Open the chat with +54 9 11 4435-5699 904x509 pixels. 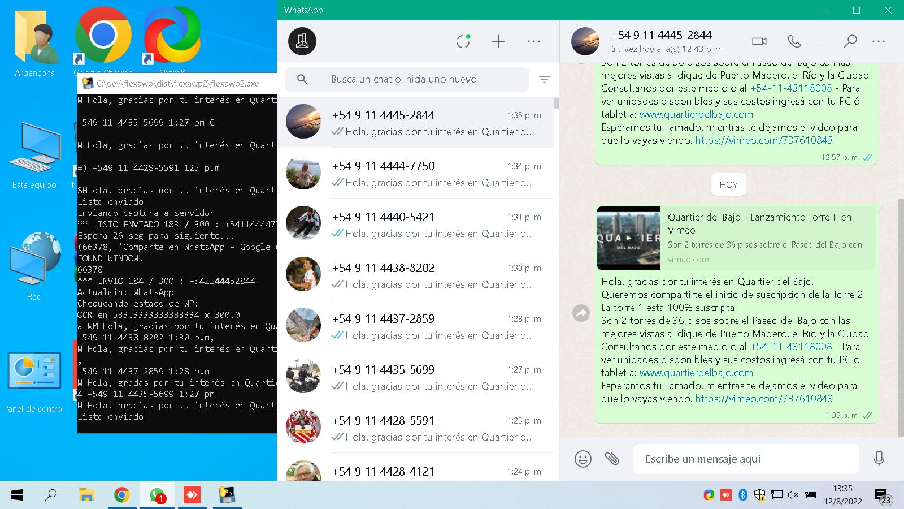pos(415,377)
